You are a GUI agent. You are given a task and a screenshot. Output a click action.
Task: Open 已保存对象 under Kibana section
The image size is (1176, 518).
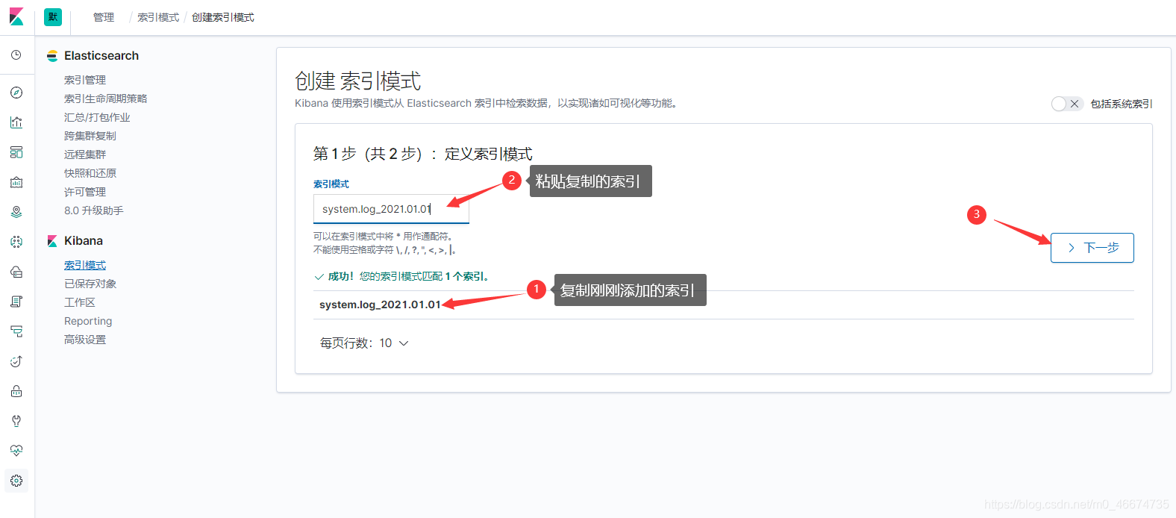tap(90, 284)
